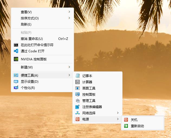Viewport: 171px width, 138px height.
Task: Click the Control Panel (控制面板) icon
Action: coord(78,95)
